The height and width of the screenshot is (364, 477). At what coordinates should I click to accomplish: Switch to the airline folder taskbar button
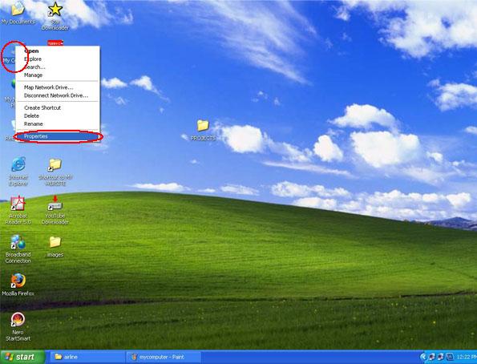click(x=87, y=357)
